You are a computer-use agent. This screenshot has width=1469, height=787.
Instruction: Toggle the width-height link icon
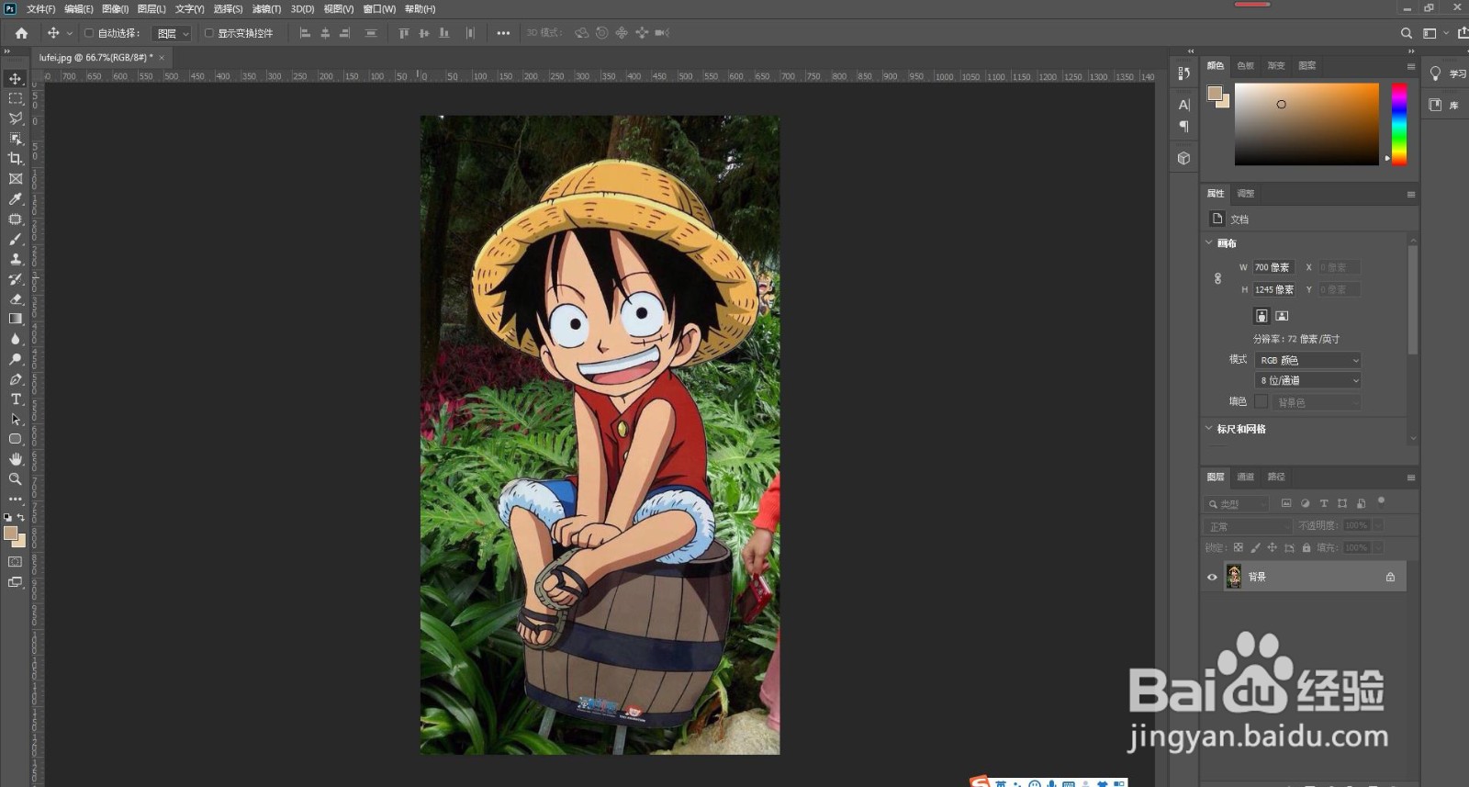pyautogui.click(x=1217, y=278)
